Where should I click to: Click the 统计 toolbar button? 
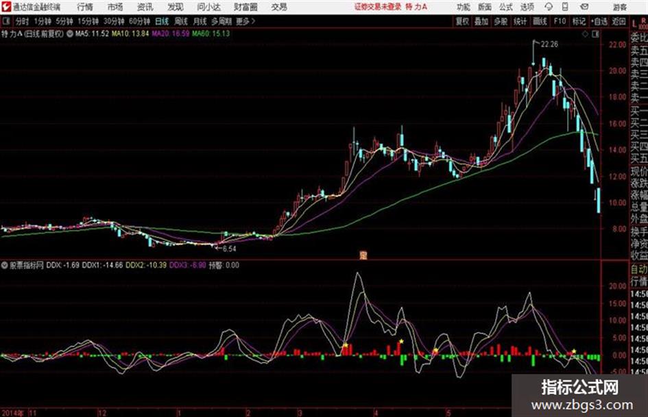520,21
